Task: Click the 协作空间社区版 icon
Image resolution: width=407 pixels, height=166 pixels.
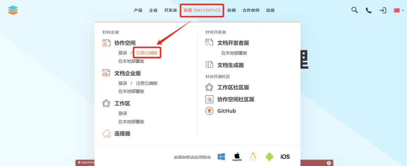Action: (x=209, y=99)
